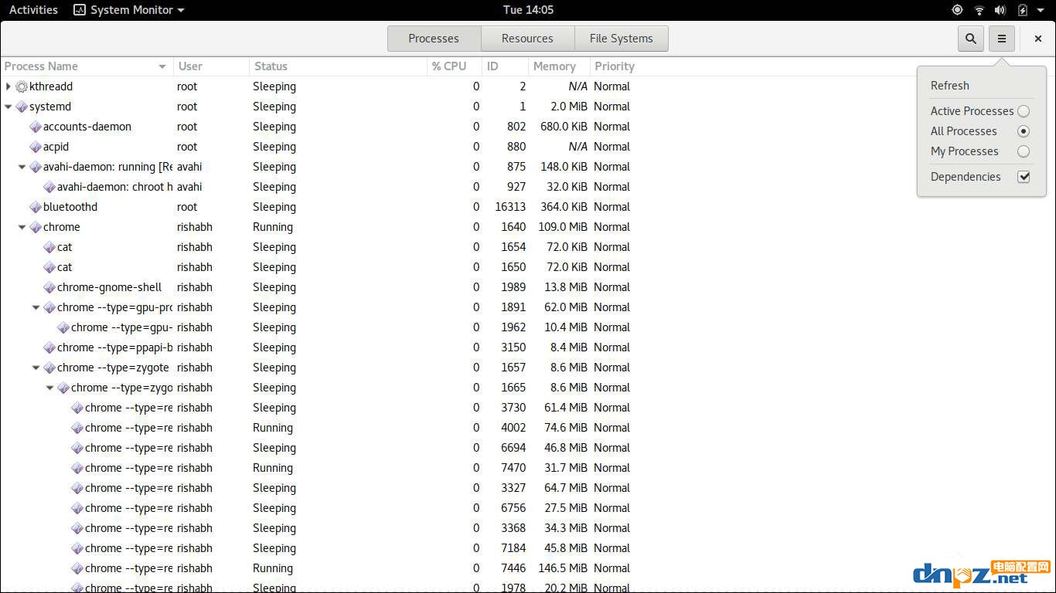
Task: Click the search icon button
Action: [x=971, y=39]
